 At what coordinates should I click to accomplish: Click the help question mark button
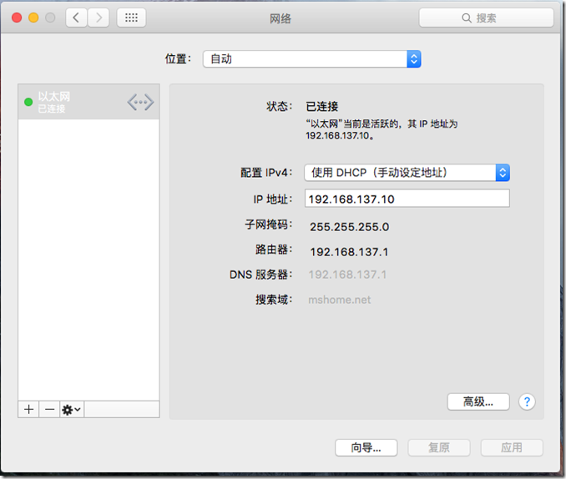click(527, 401)
